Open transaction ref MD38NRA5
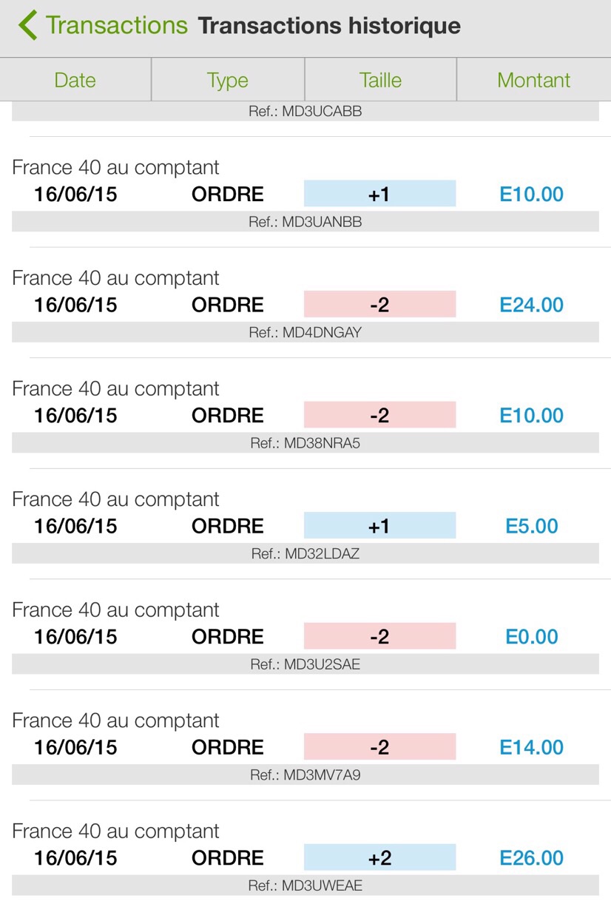Screen dimensions: 611x901 305,443
